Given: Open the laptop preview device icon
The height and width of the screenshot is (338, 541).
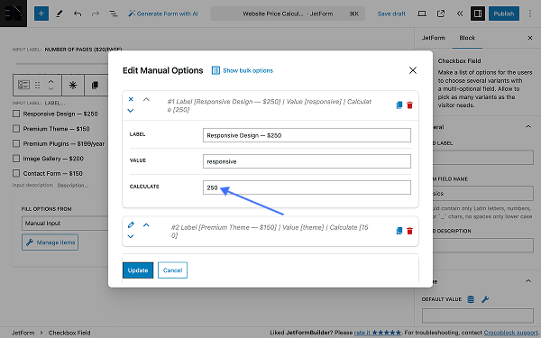Looking at the screenshot, I should 422,14.
